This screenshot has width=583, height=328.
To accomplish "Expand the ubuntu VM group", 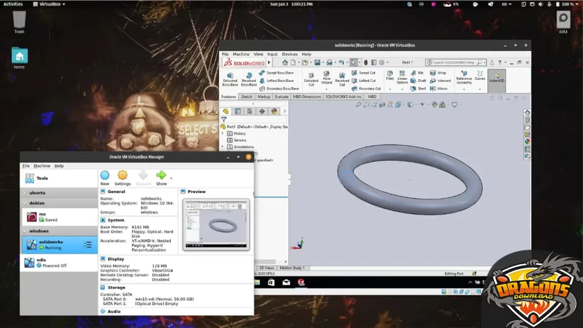I will 24,193.
